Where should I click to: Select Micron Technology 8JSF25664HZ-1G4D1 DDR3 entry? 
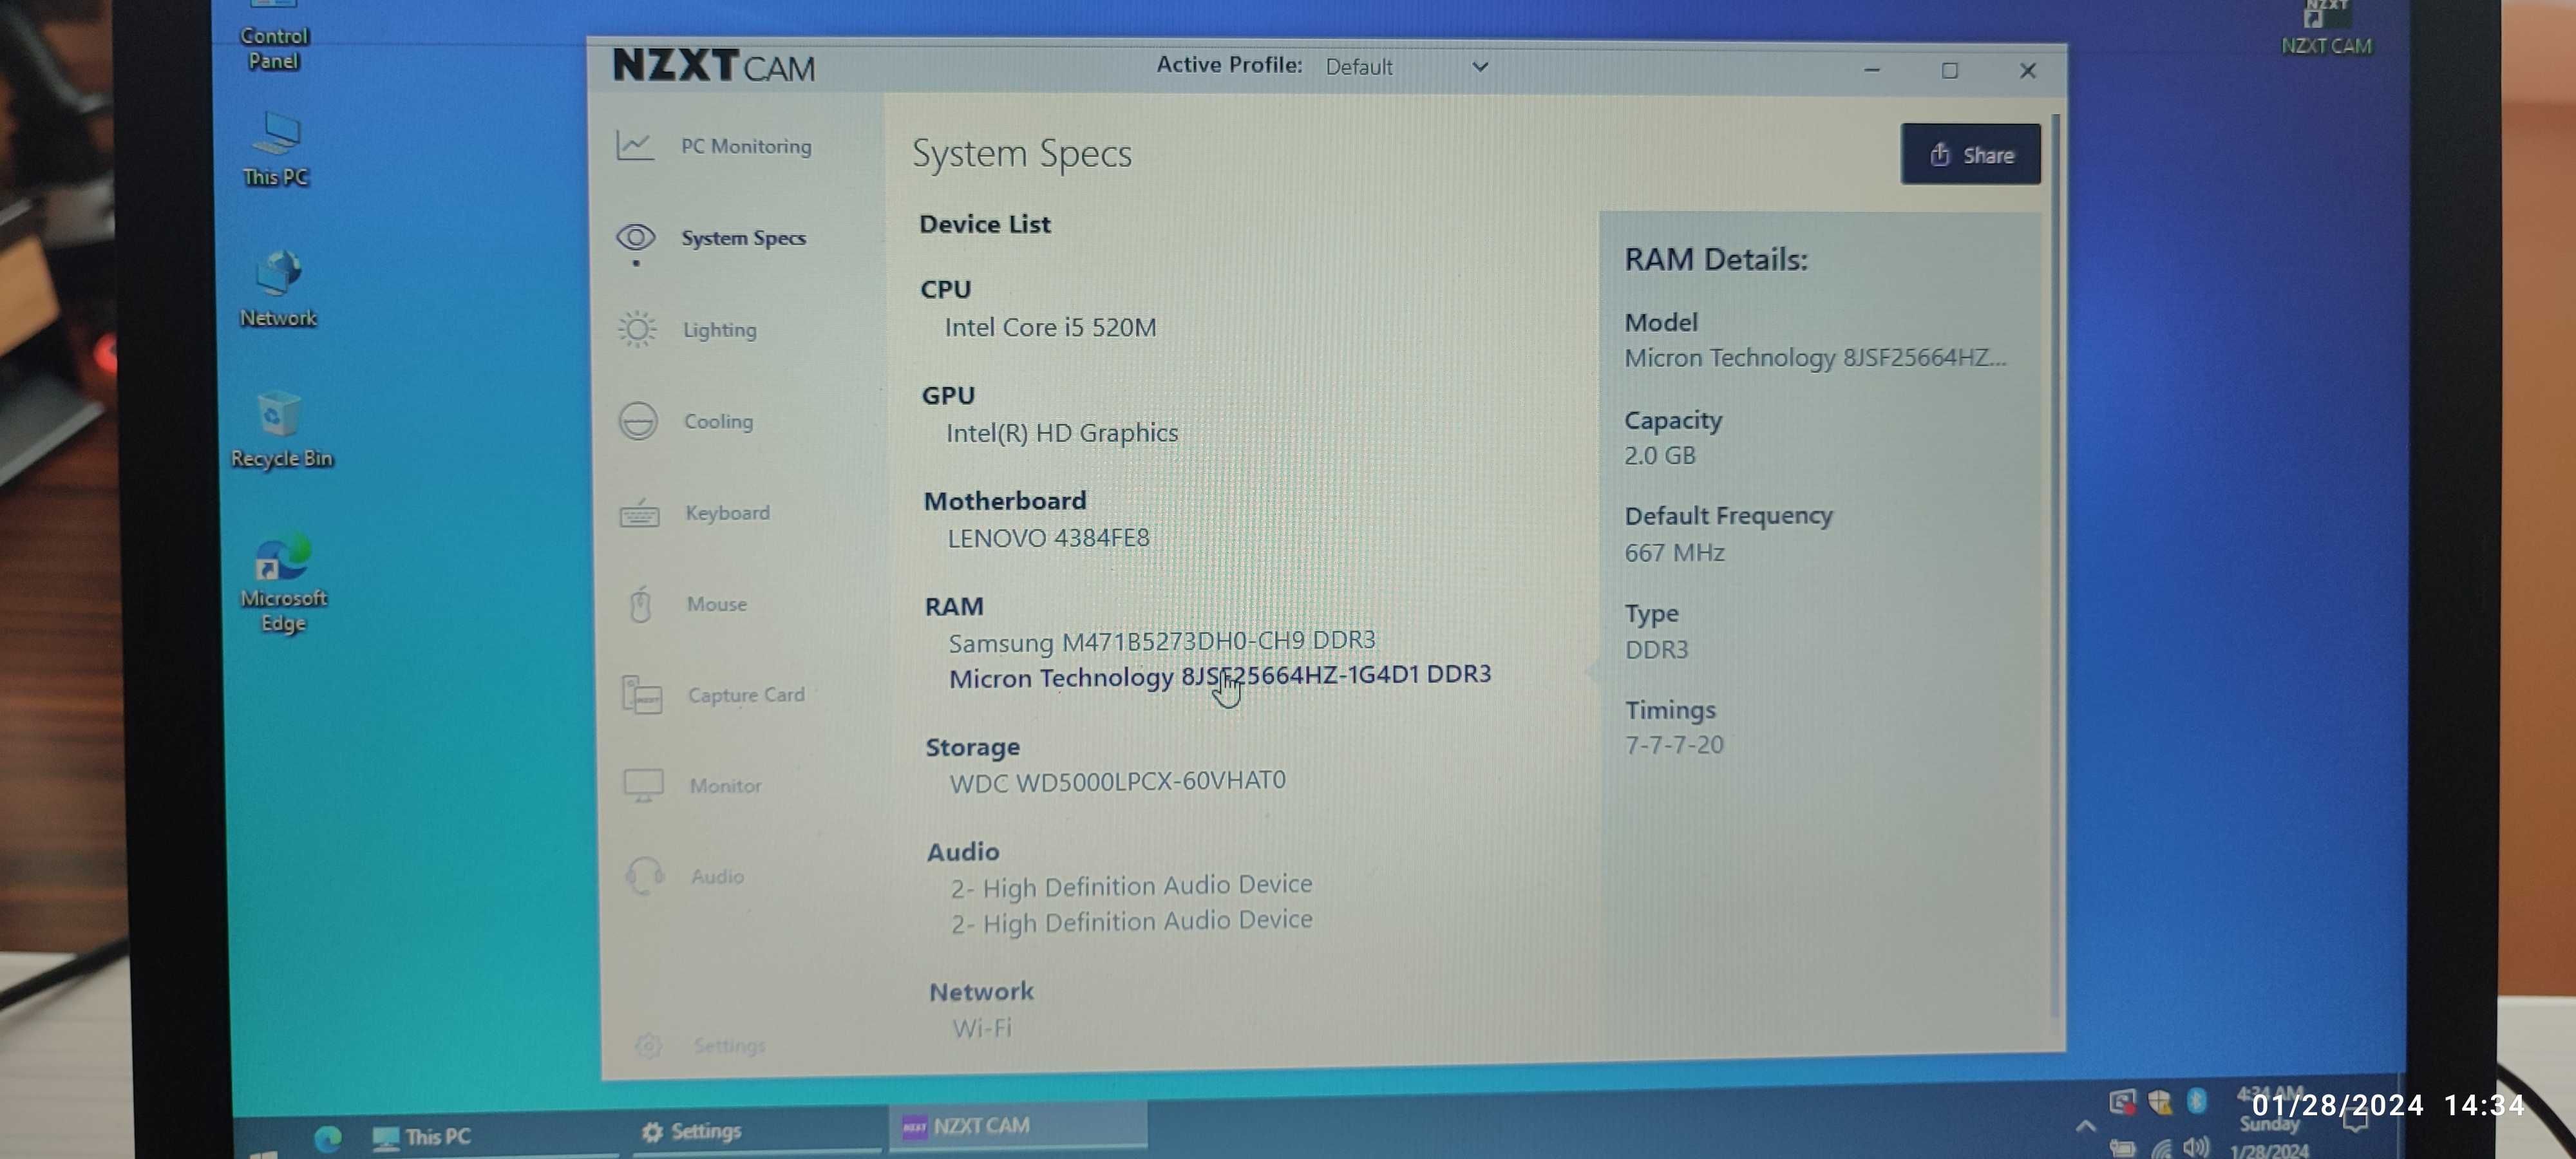(x=1220, y=676)
